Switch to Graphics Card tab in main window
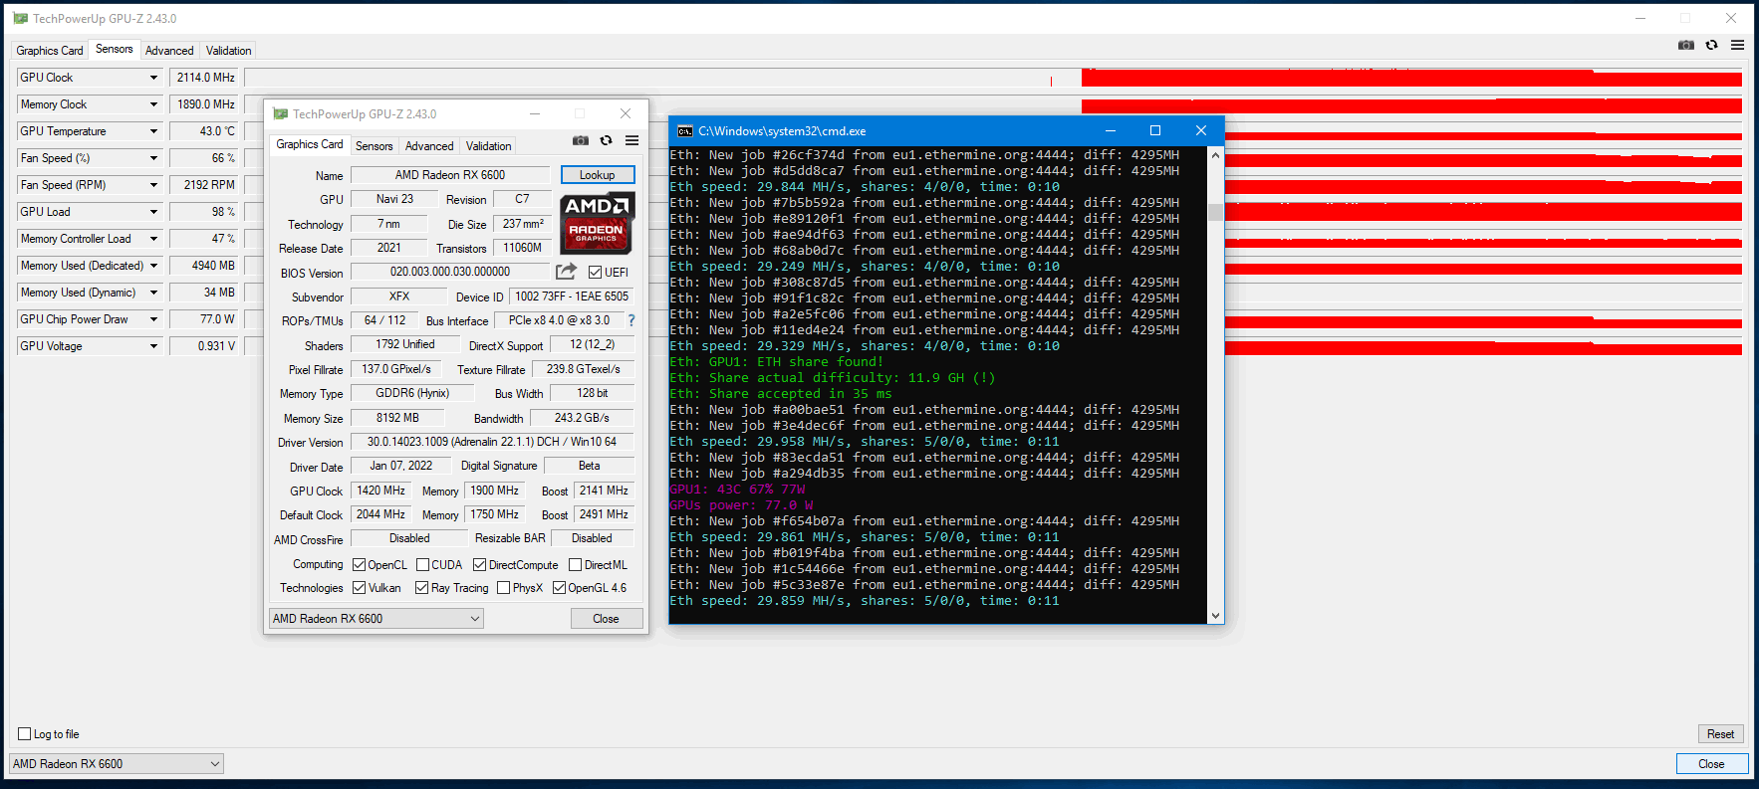 (x=50, y=50)
